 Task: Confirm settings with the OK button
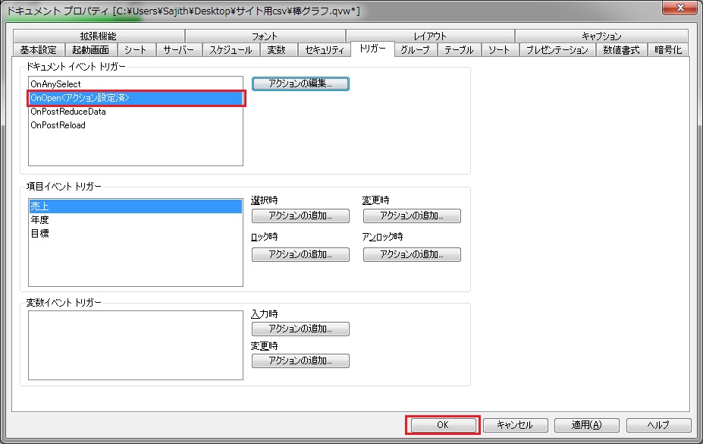pos(443,425)
